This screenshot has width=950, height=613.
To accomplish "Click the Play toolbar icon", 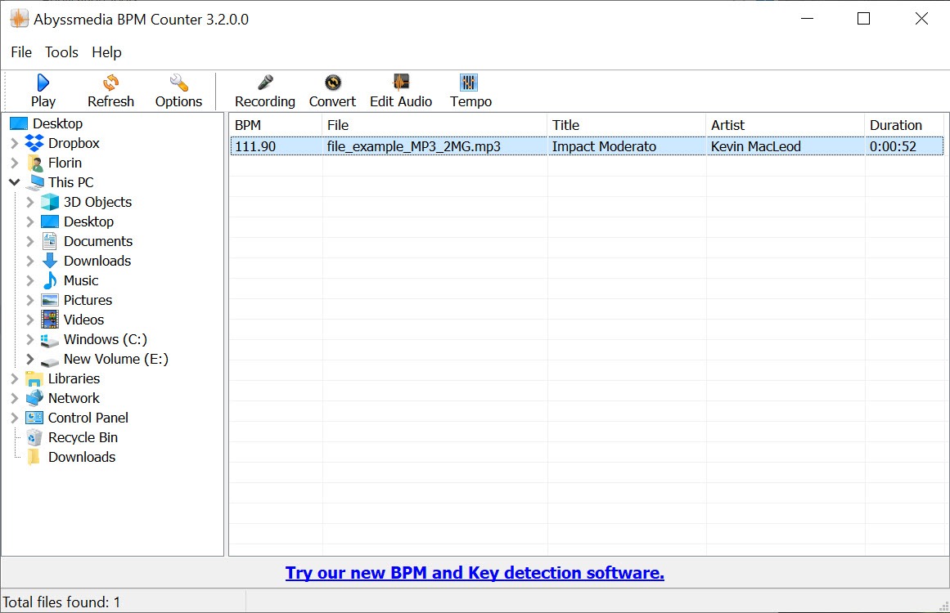I will (x=43, y=83).
